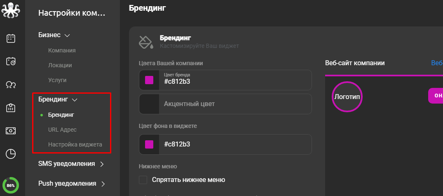
Task: Expand the SMS уведомления section
Action: [102, 164]
